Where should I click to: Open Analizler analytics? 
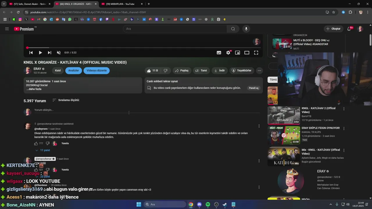[x=74, y=71]
